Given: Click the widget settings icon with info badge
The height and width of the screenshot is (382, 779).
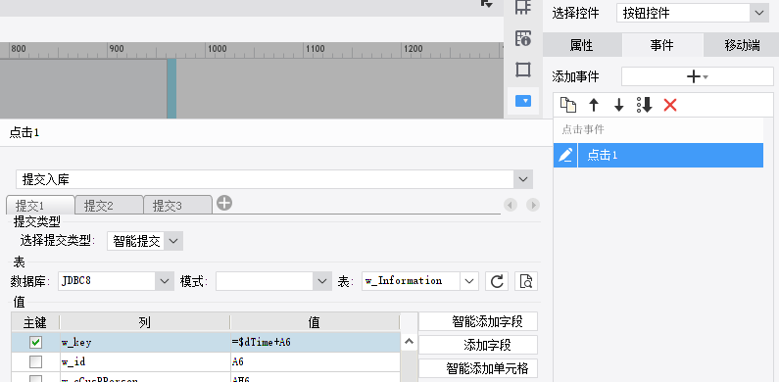Looking at the screenshot, I should [523, 38].
